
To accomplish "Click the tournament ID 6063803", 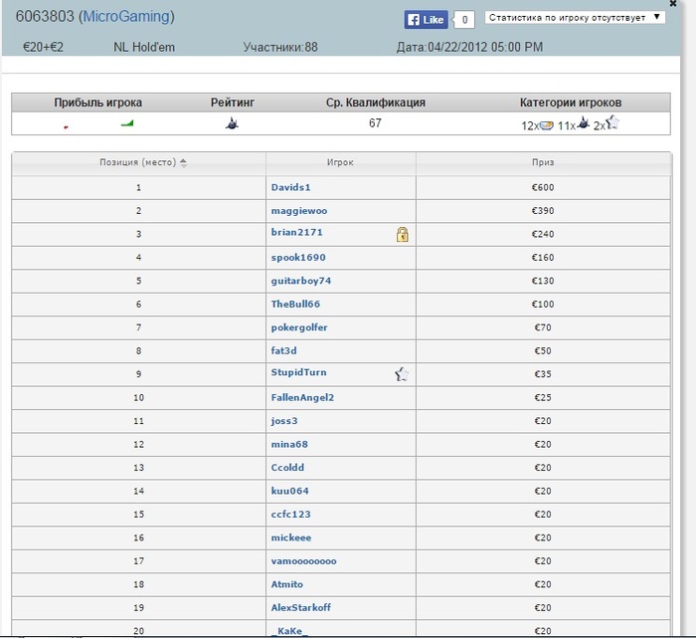I will 45,17.
